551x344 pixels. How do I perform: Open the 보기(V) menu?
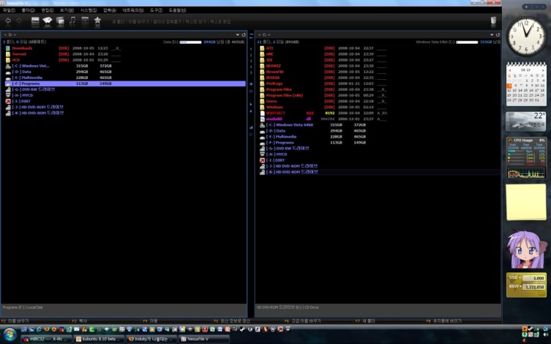coord(67,10)
